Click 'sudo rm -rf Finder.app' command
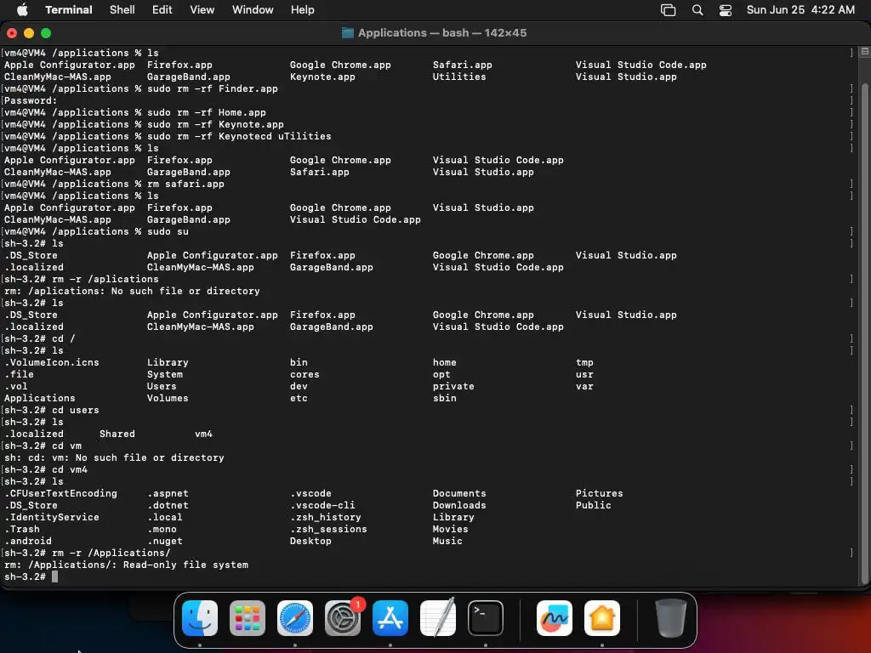The image size is (871, 653). pos(212,88)
